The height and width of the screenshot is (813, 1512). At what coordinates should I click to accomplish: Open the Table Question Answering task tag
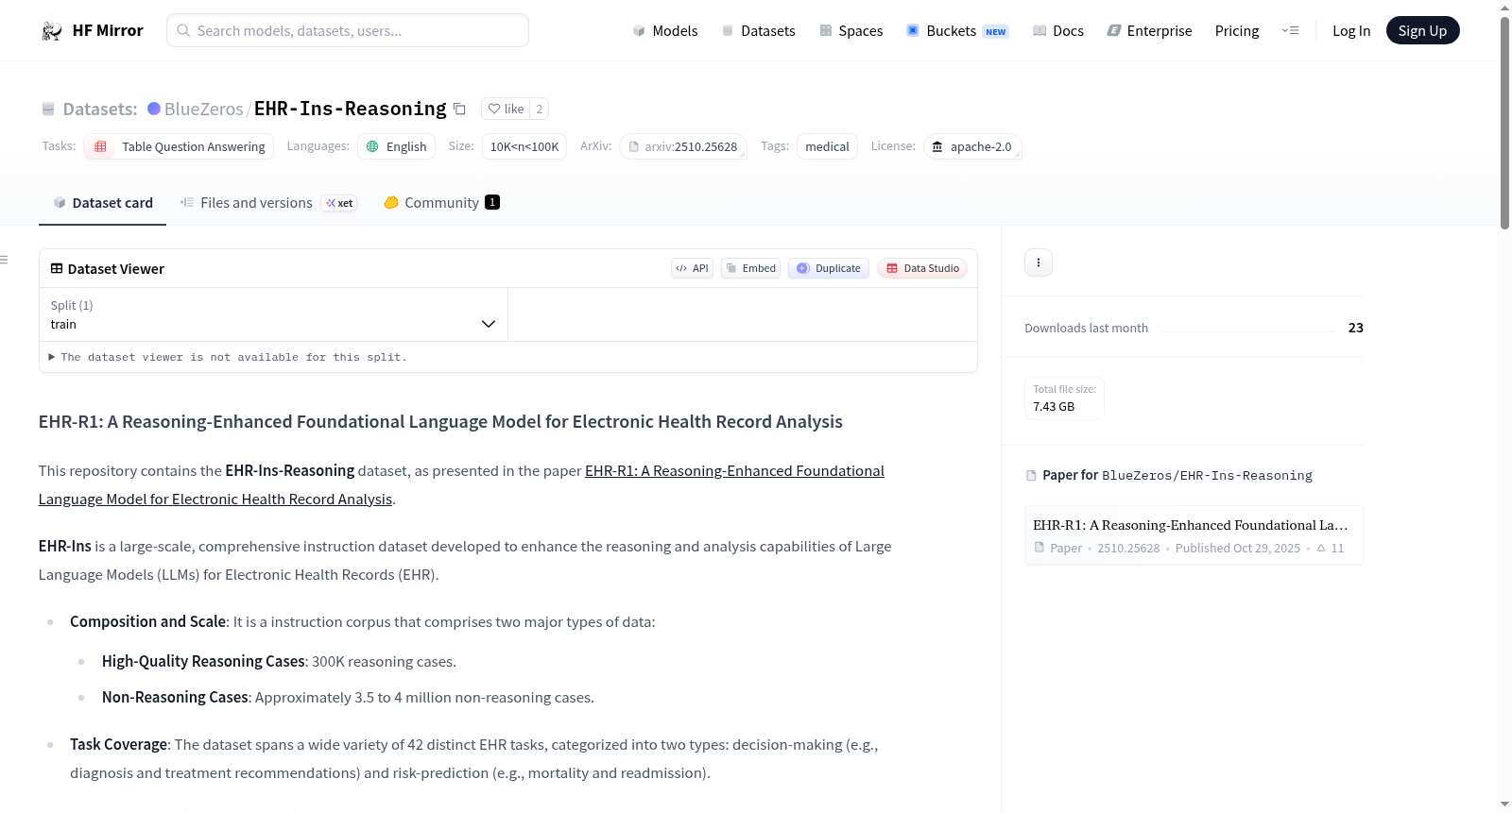coord(180,146)
